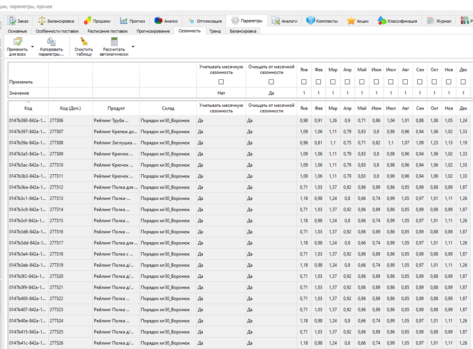Open Комплекты cube icon tab
The height and width of the screenshot is (349, 473).
(x=310, y=21)
